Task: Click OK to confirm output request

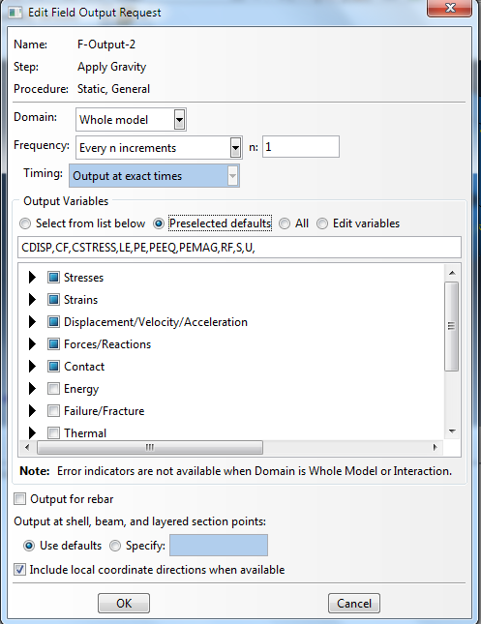Action: 124,604
